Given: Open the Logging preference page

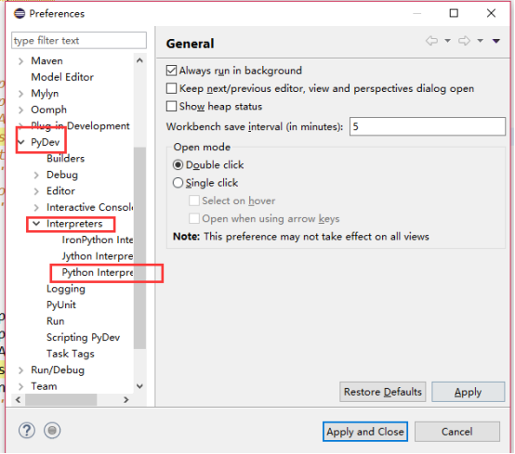Looking at the screenshot, I should point(66,289).
